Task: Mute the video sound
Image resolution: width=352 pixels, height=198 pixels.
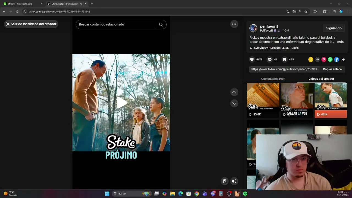Action: pyautogui.click(x=234, y=181)
